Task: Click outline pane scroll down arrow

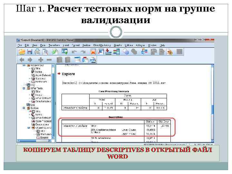Action: point(53,138)
